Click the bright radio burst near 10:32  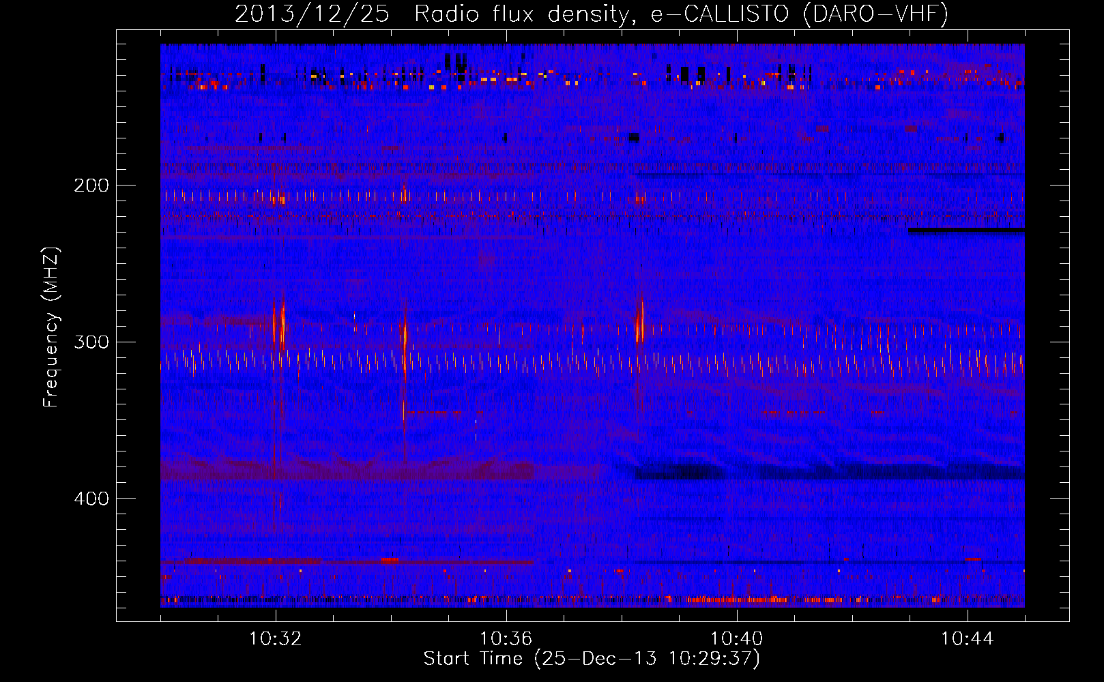(x=278, y=324)
